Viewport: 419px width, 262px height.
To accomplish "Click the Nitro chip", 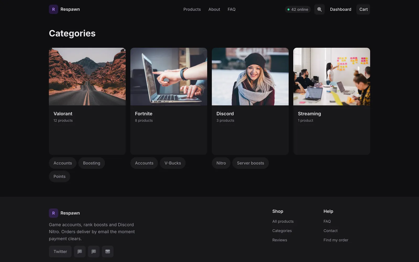I will coord(221,163).
